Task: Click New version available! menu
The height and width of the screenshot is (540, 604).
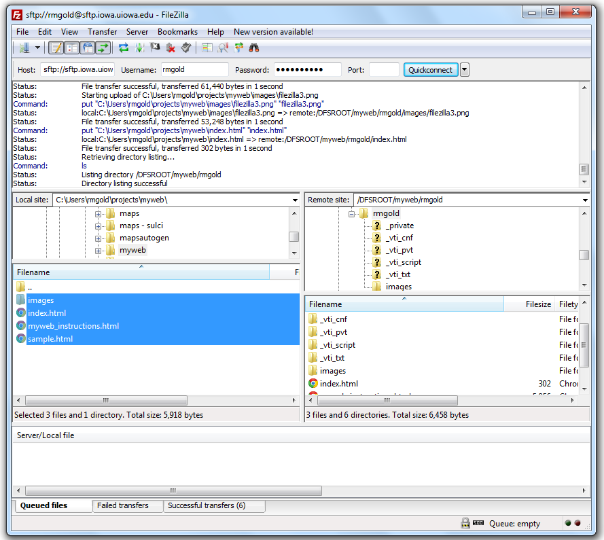Action: 273,32
